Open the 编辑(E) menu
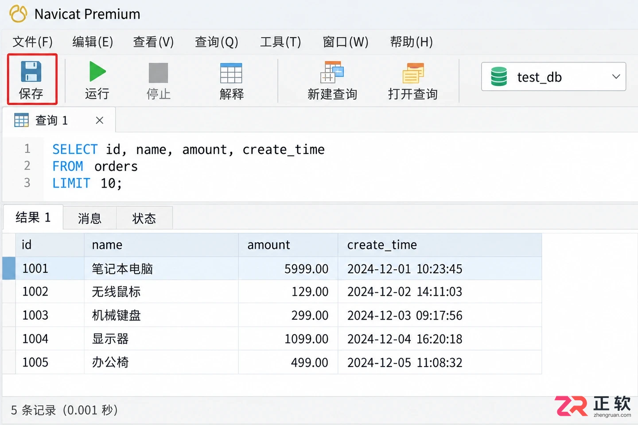 [93, 42]
